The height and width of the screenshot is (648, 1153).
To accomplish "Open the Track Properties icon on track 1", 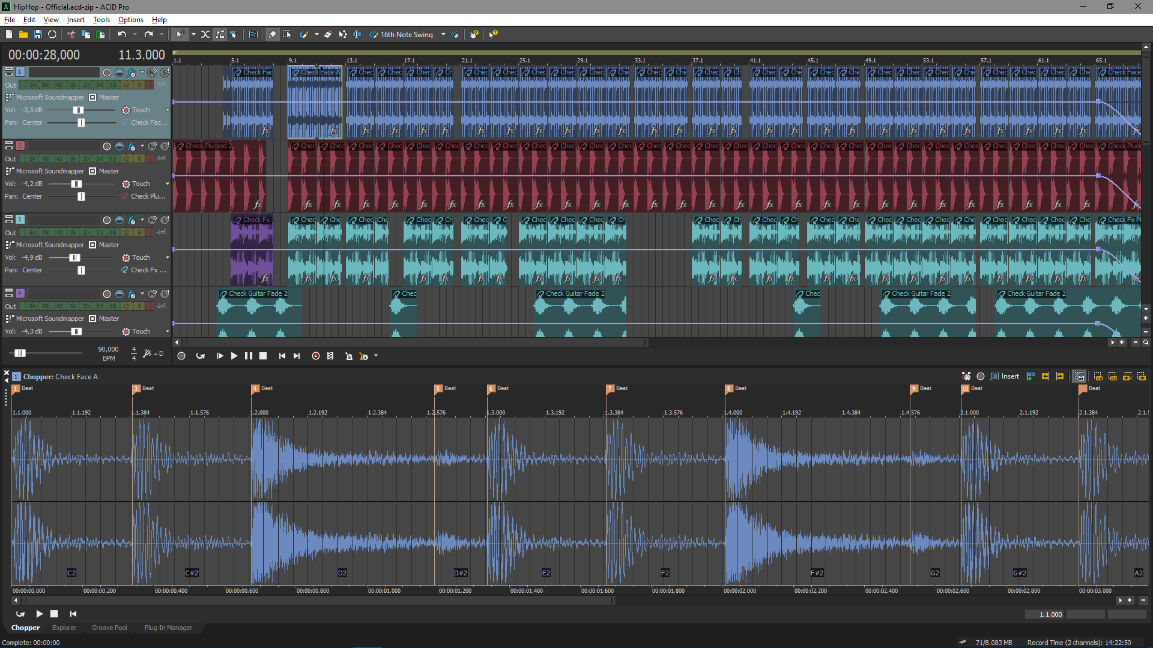I will coord(8,71).
